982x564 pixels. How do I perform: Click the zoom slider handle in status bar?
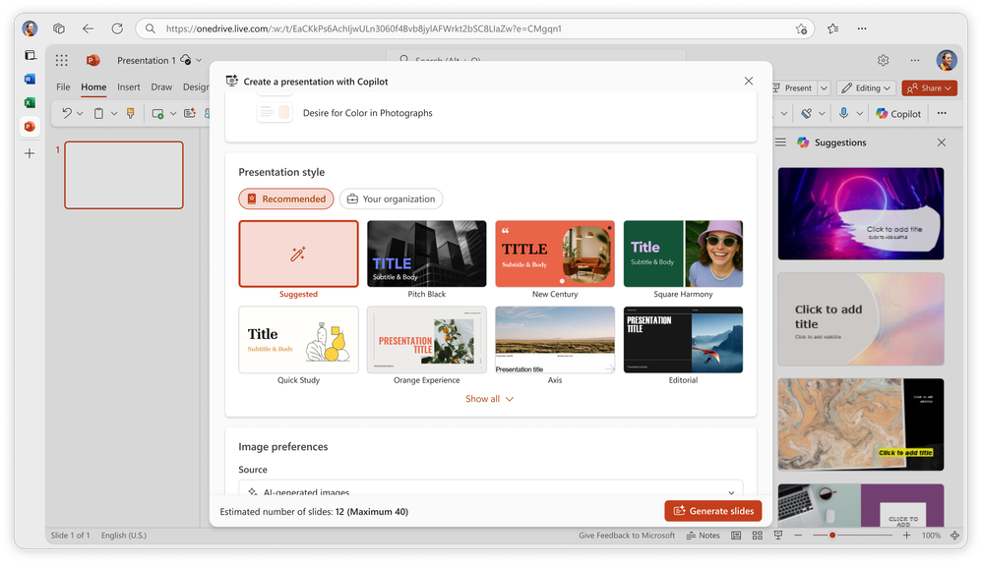coord(832,536)
